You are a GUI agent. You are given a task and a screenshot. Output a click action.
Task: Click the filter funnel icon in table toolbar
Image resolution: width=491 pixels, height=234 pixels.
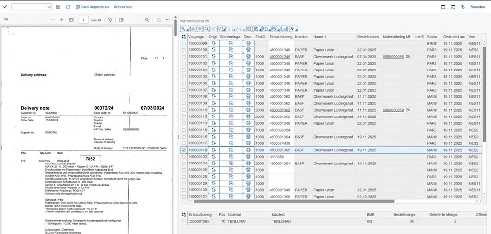[x=220, y=28]
